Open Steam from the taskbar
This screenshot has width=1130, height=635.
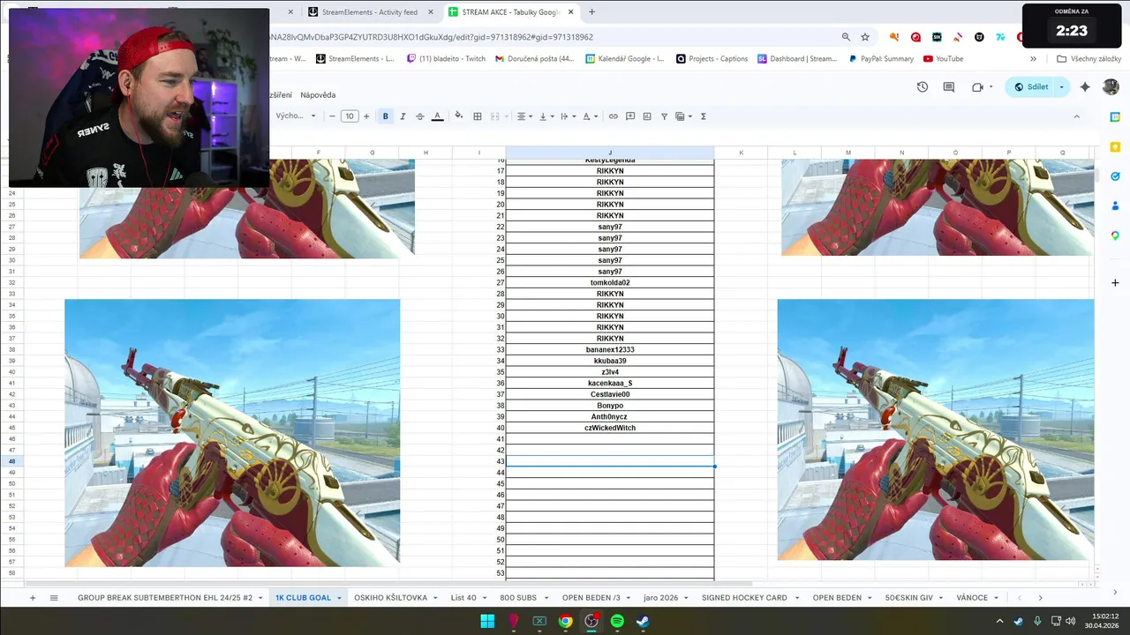pyautogui.click(x=643, y=622)
